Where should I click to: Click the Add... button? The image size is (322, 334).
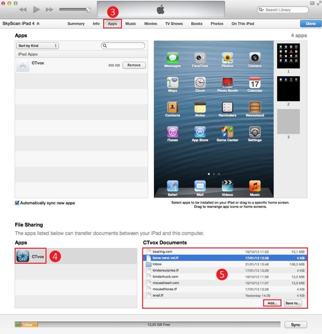click(x=272, y=303)
